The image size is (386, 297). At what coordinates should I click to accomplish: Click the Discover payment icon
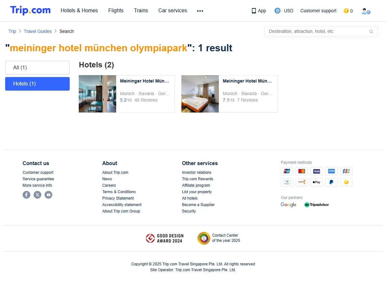[x=302, y=182]
